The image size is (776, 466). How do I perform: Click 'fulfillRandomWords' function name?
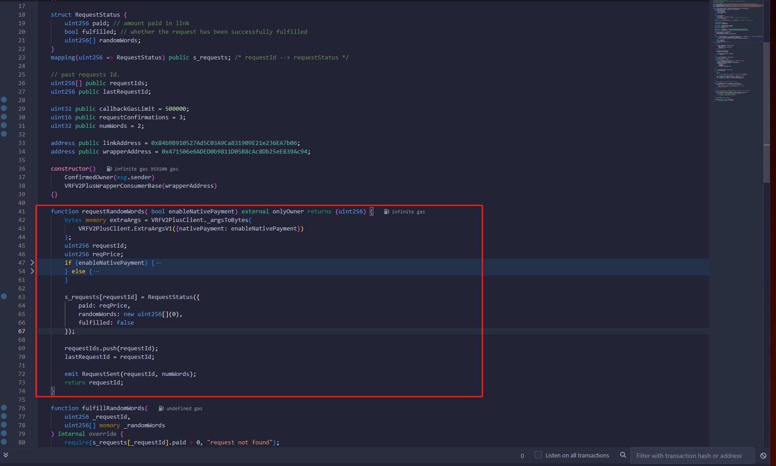coord(113,408)
